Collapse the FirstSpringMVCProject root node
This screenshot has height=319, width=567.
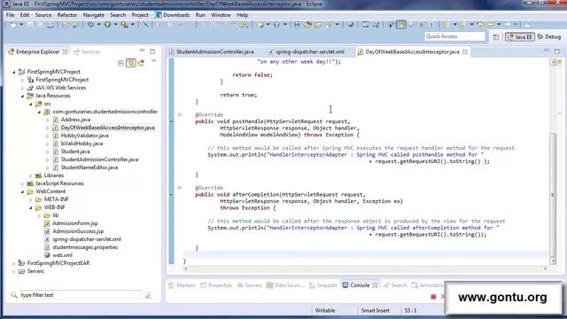[14, 72]
